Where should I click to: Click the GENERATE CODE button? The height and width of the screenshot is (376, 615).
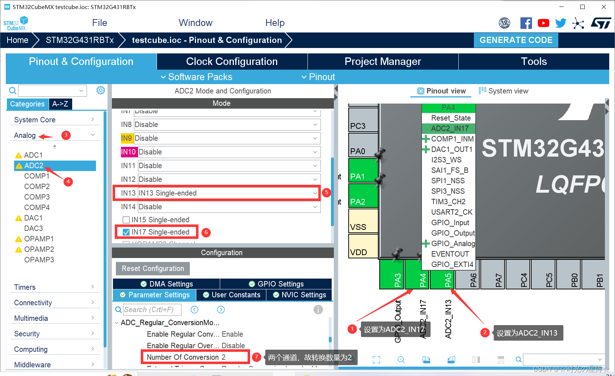tap(516, 40)
